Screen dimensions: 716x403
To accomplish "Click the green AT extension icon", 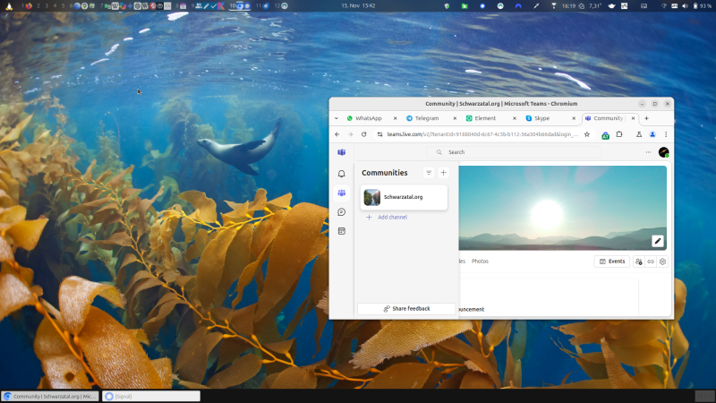I will click(605, 135).
